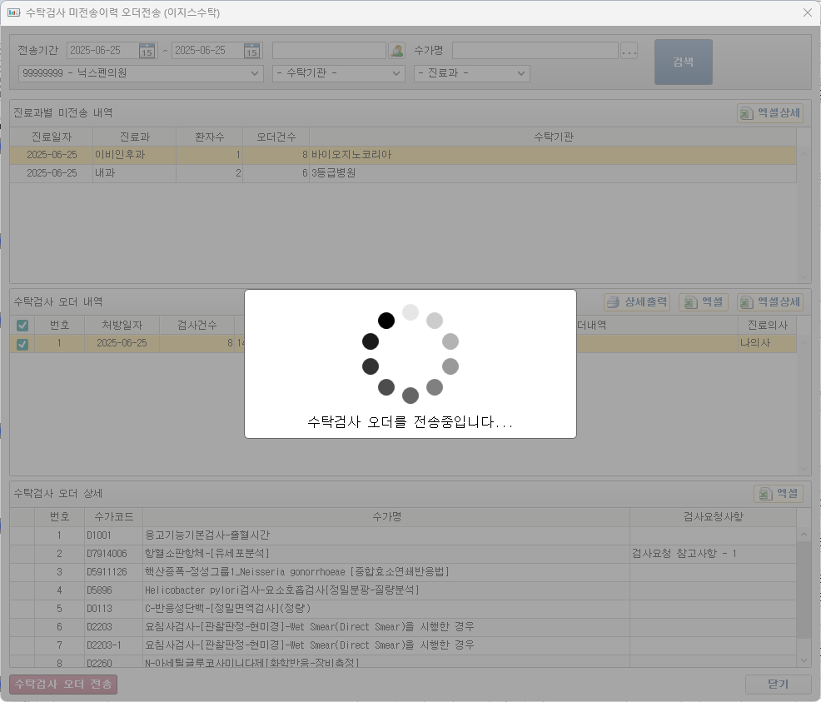Open the 진료과 dropdown

click(x=521, y=73)
